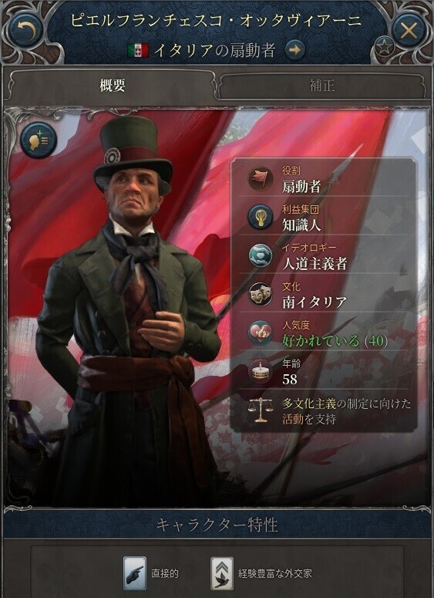434x598 pixels.
Task: Switch to the 概要 tab
Action: click(112, 86)
